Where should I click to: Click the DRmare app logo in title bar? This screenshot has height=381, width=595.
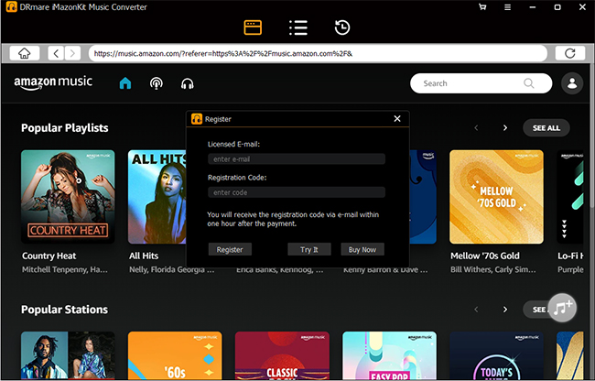point(11,6)
